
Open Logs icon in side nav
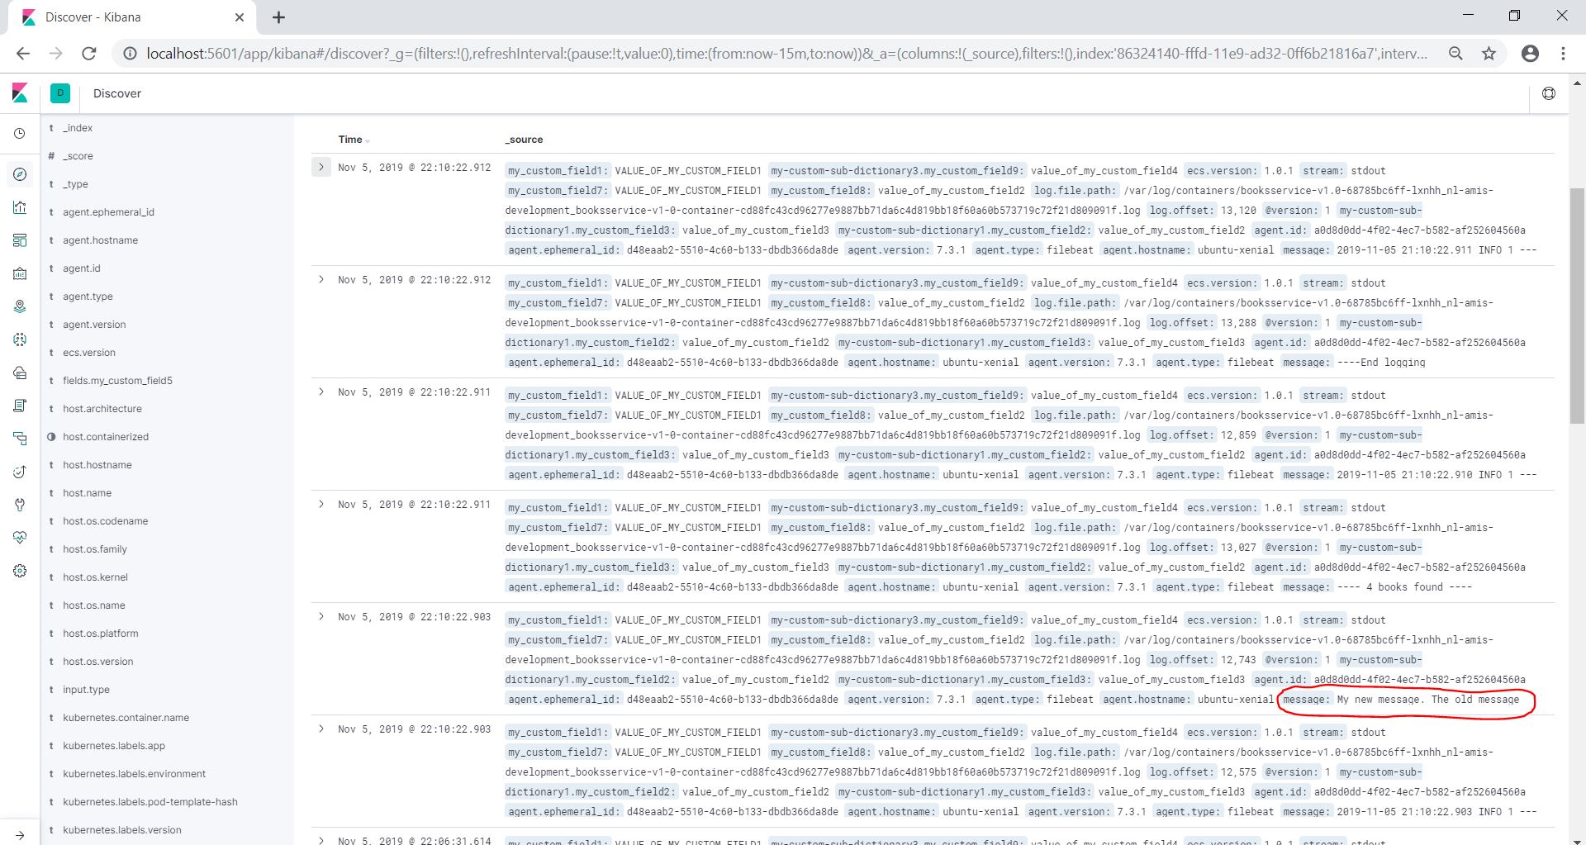point(20,406)
